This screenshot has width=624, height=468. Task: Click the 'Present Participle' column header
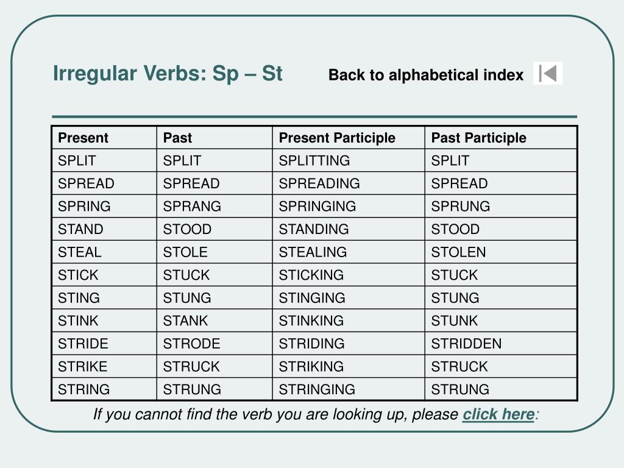click(349, 138)
